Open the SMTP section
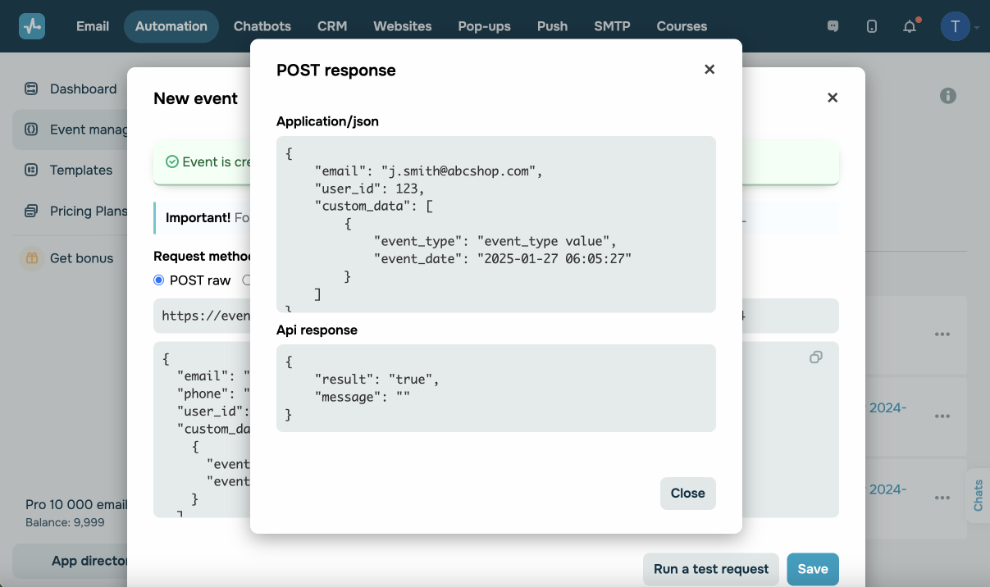This screenshot has height=587, width=990. [x=613, y=26]
